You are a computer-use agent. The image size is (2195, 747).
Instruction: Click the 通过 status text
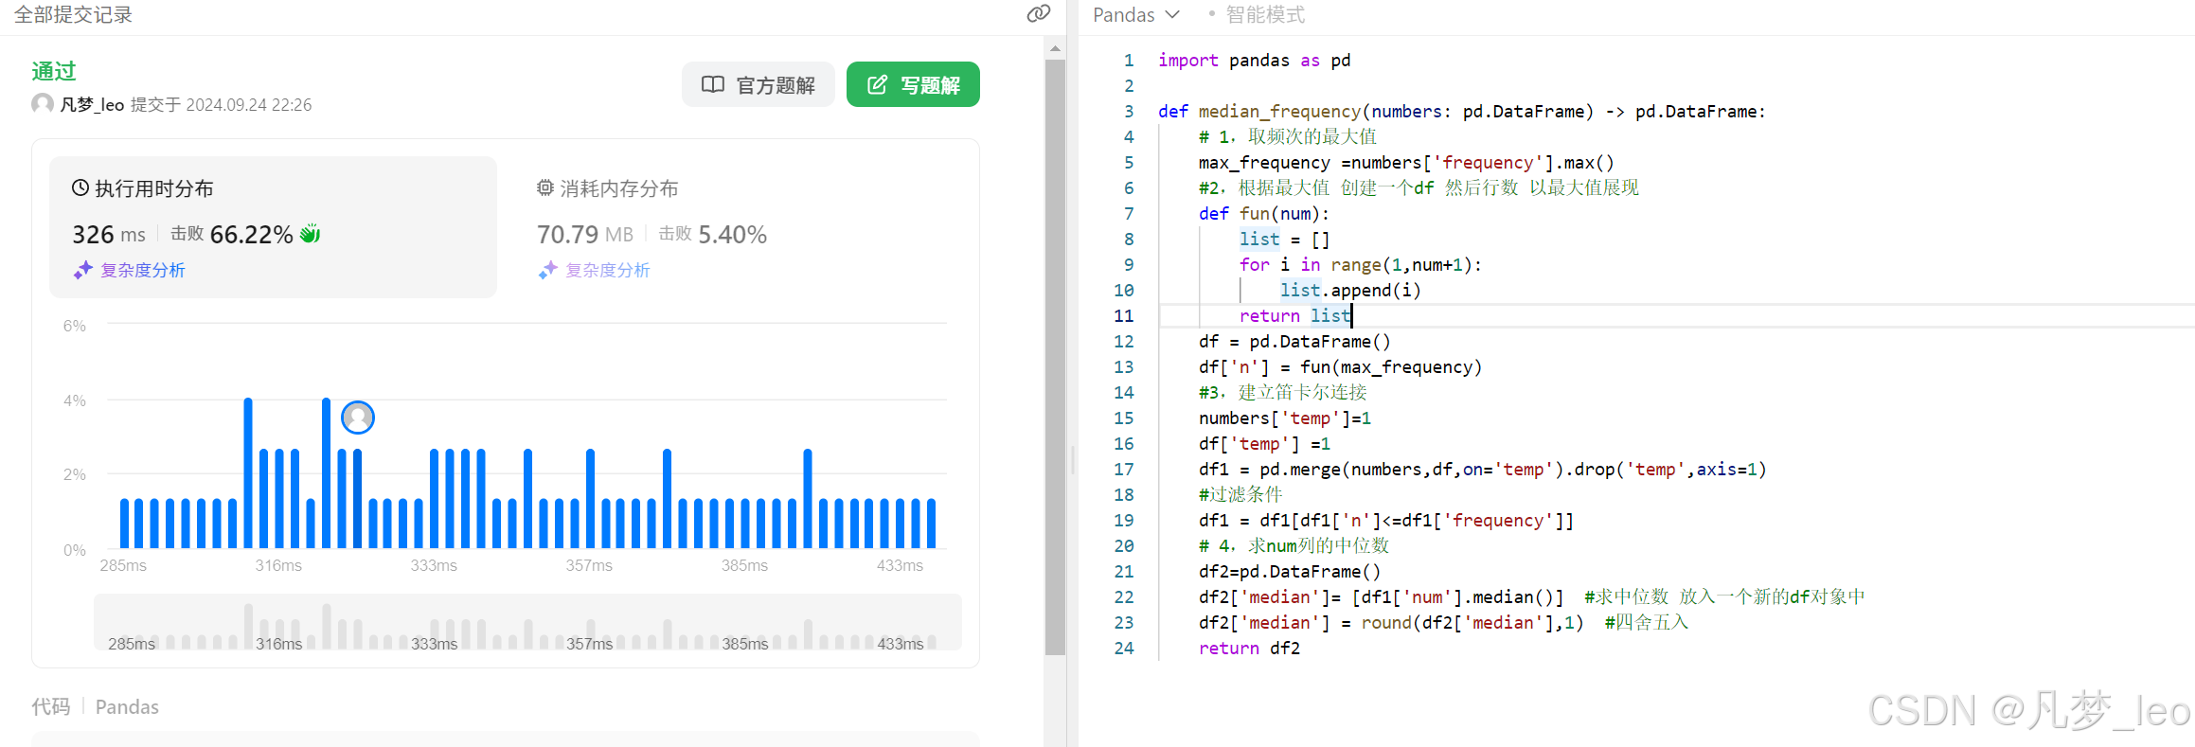[53, 71]
